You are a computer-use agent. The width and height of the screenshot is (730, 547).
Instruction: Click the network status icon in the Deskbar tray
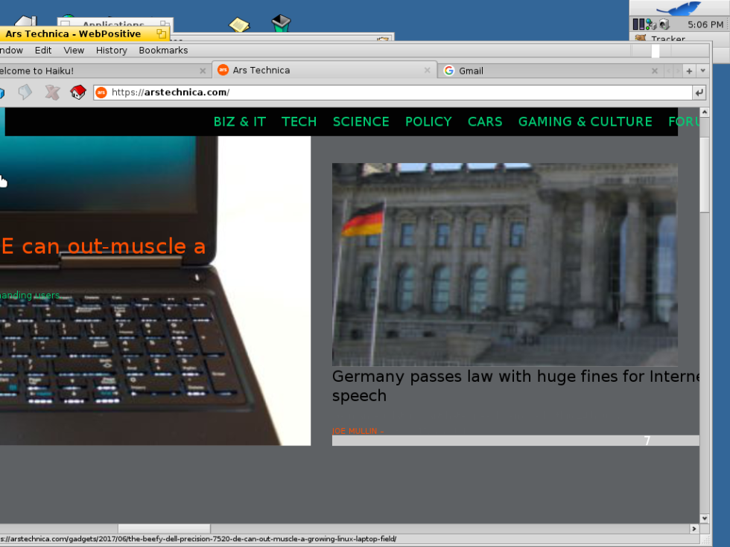point(649,24)
